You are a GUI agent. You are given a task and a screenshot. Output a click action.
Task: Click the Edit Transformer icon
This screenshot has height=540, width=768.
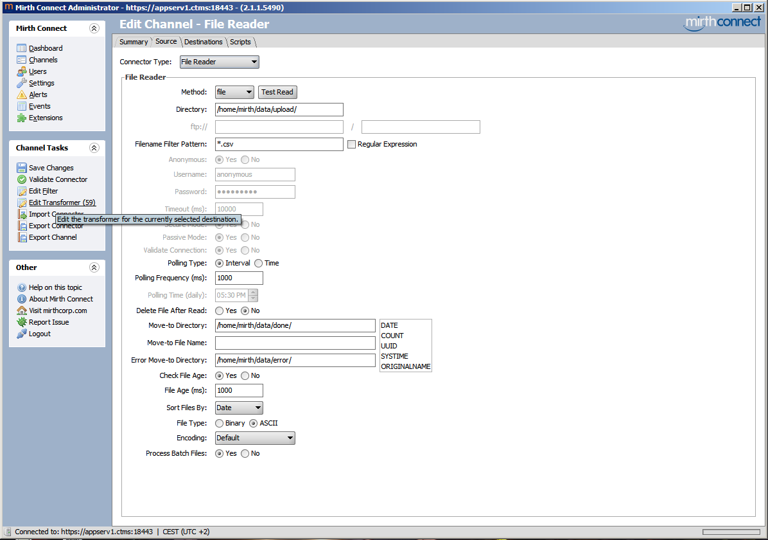point(22,203)
